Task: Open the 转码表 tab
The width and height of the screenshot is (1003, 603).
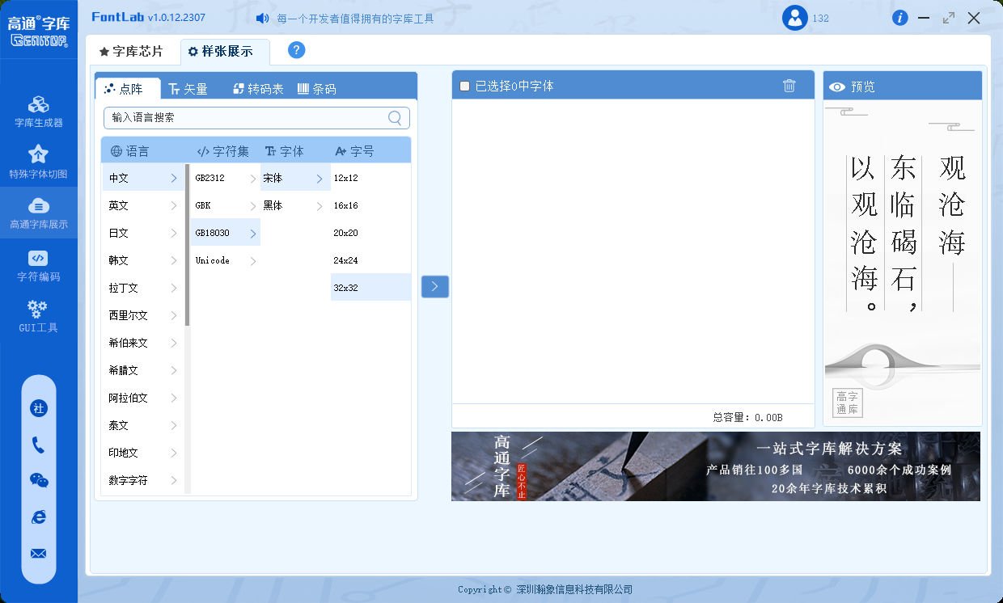Action: click(x=258, y=89)
